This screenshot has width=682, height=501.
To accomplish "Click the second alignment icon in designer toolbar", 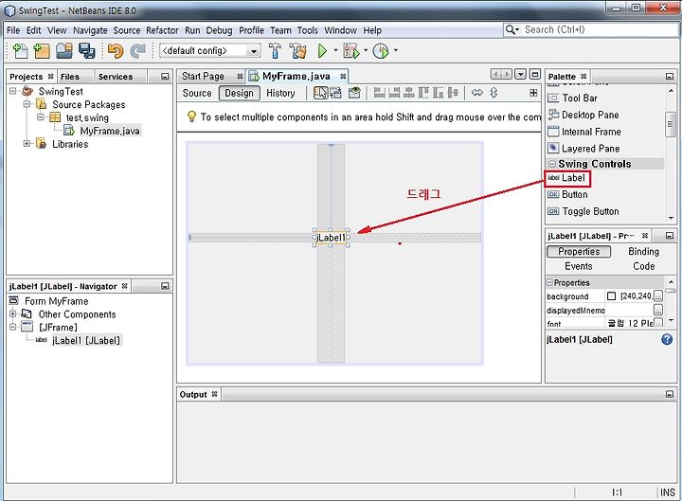I will pyautogui.click(x=394, y=93).
